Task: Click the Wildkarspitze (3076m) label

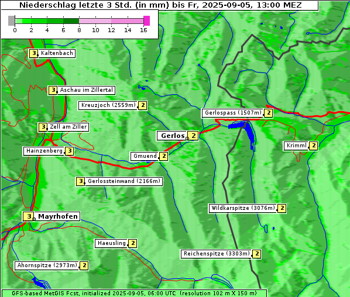Action: pyautogui.click(x=243, y=208)
